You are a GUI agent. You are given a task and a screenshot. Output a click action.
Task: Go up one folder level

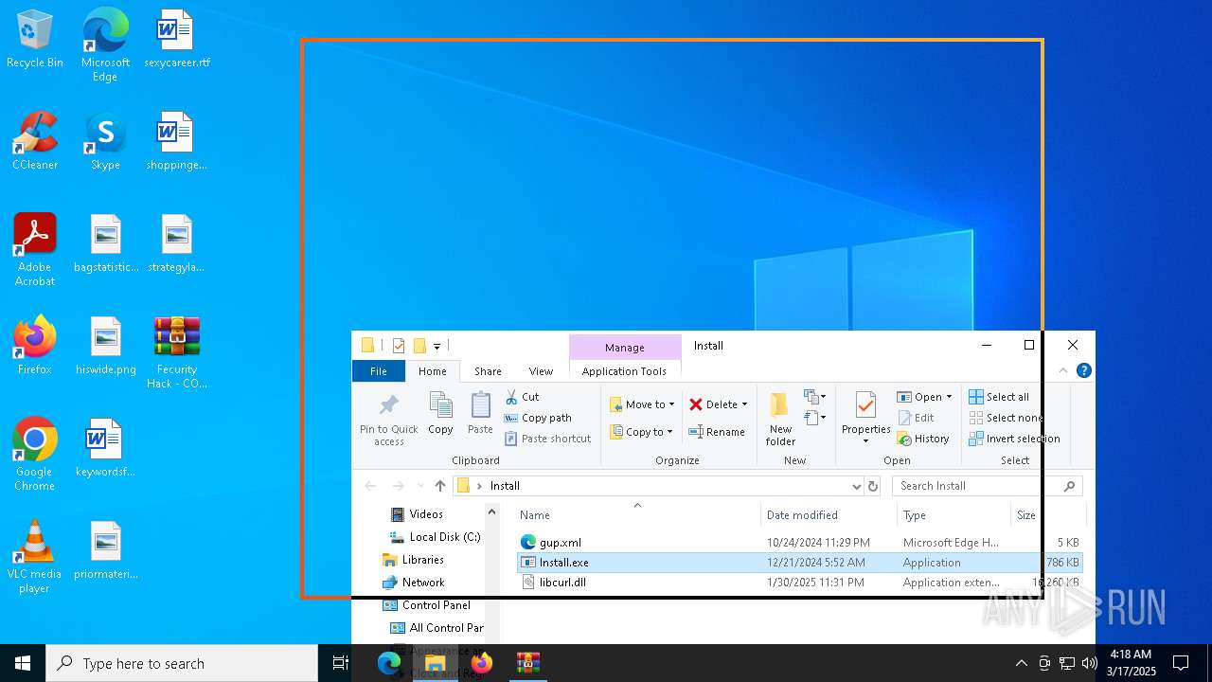439,486
